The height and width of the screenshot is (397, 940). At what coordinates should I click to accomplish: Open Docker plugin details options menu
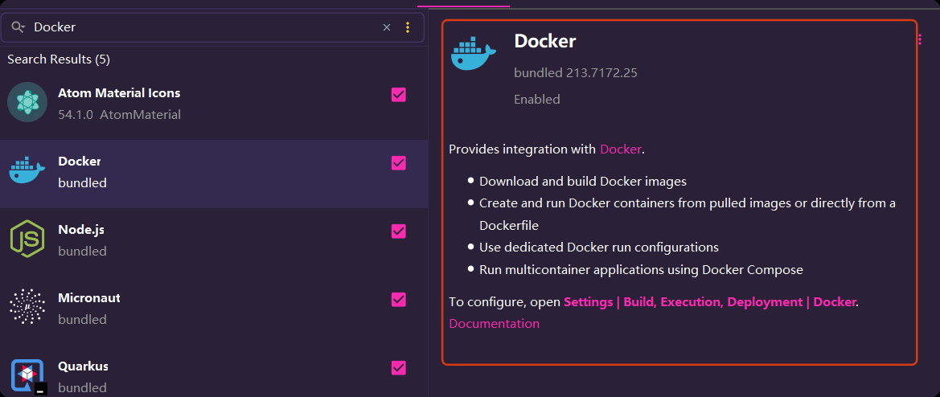click(x=920, y=39)
